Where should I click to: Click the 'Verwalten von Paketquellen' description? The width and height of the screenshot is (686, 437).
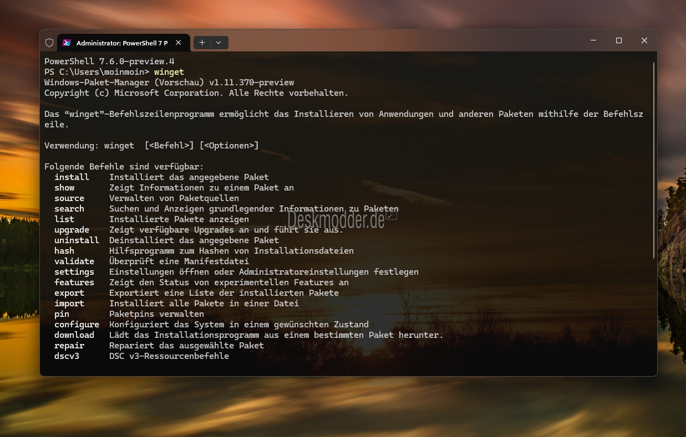tap(174, 198)
